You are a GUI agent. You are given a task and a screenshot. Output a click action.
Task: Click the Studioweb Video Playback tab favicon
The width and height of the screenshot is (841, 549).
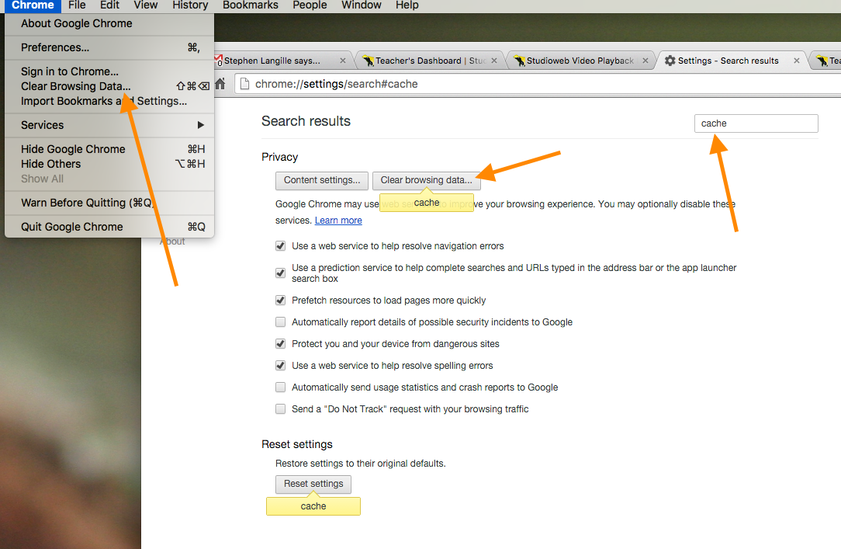click(519, 61)
